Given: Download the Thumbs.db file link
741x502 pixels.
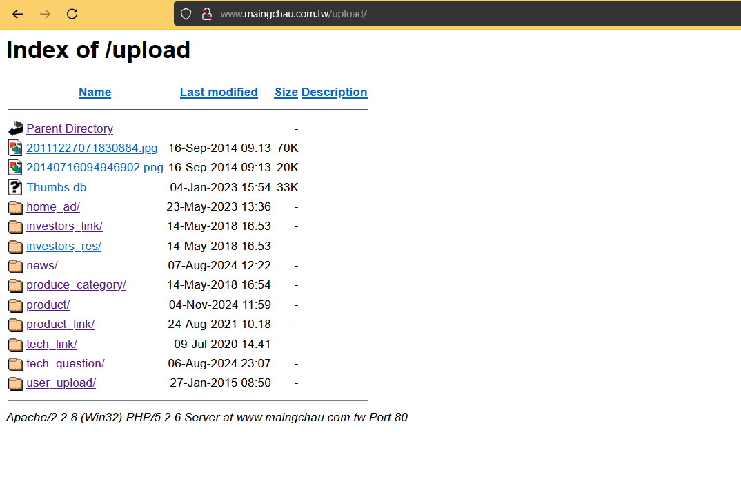Looking at the screenshot, I should click(57, 187).
